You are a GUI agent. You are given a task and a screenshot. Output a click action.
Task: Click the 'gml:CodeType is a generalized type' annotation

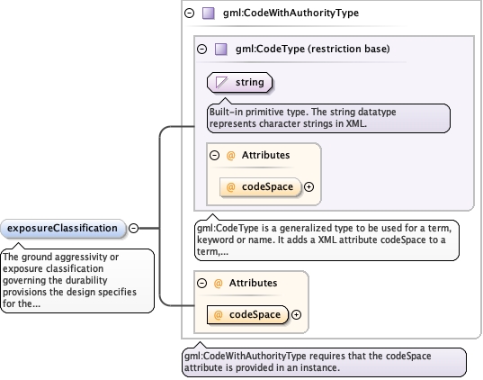[x=326, y=240]
